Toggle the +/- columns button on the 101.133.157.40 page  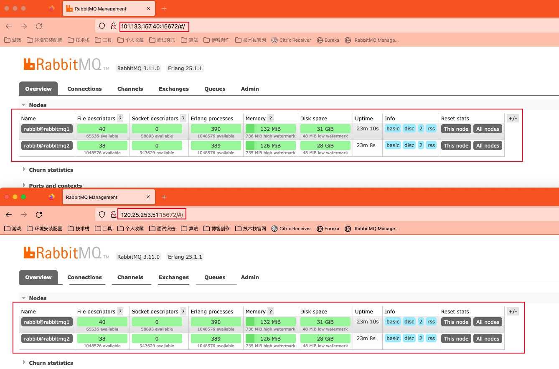click(513, 118)
